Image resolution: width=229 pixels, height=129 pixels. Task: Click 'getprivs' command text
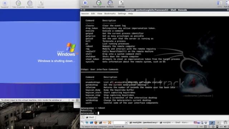(91, 36)
